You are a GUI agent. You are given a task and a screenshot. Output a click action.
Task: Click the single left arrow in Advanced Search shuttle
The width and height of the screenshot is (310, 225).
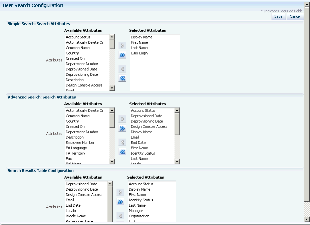pos(122,142)
